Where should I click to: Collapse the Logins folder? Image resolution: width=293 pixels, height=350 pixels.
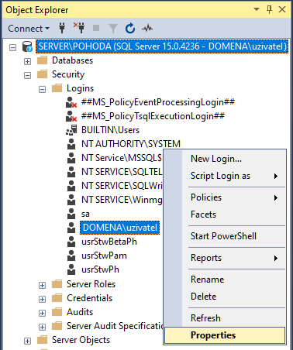[x=42, y=89]
